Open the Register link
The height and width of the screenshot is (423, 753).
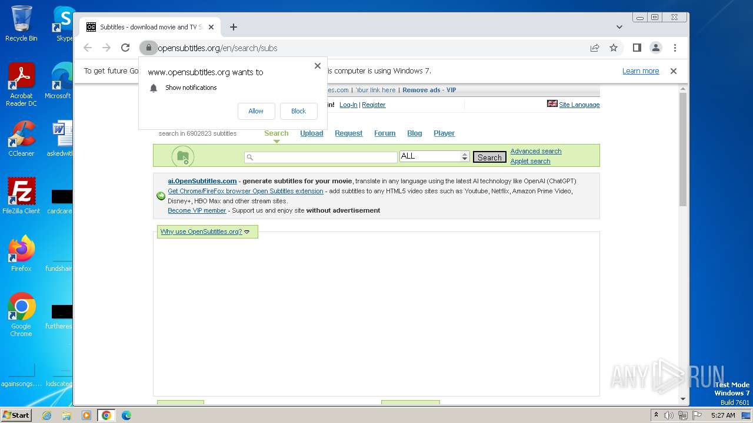click(374, 105)
